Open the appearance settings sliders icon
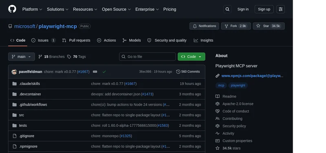326x153 pixels. 280,9
